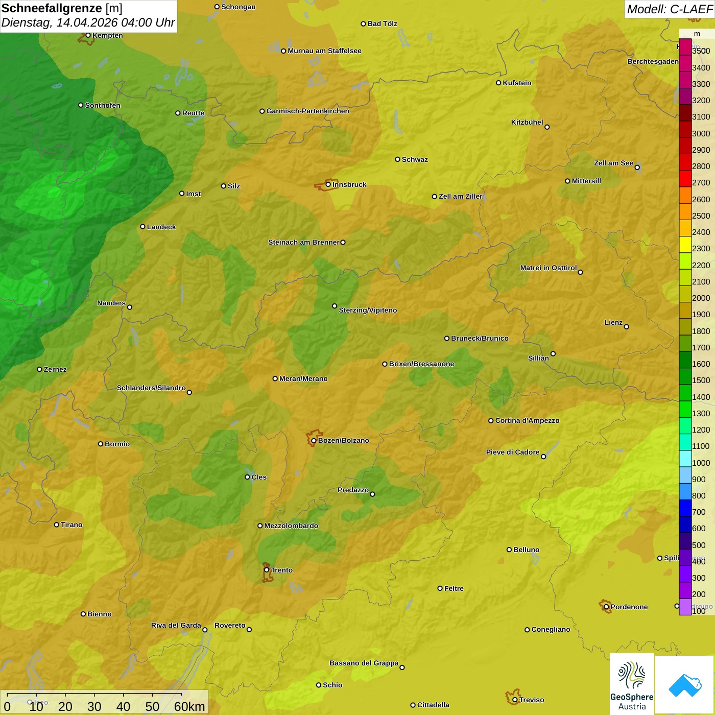Image resolution: width=715 pixels, height=715 pixels.
Task: Click the Conegliano label
Action: 551,629
